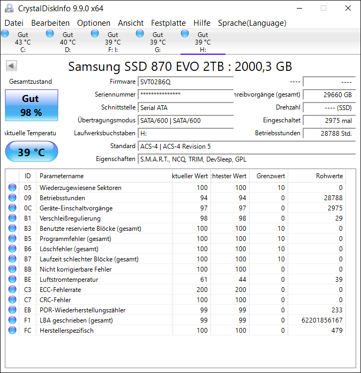Click status orb of Laufzeit schlechter Blöcke row
The image size is (361, 373).
(12, 259)
